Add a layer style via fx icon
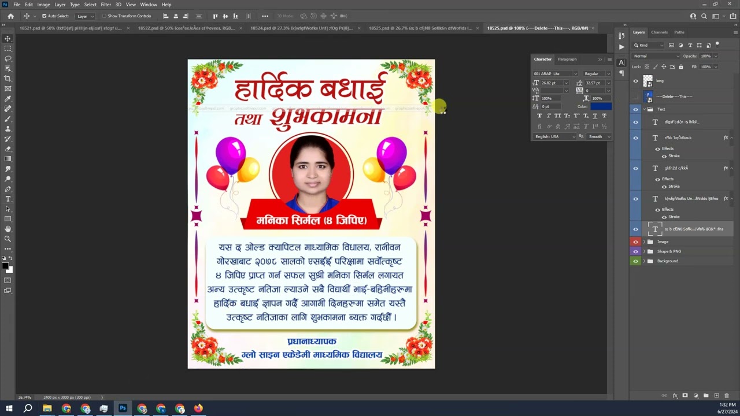Screen dimensions: 740x416 tap(675, 396)
